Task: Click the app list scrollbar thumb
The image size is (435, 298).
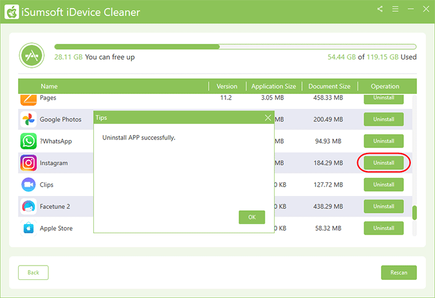Action: pos(414,213)
